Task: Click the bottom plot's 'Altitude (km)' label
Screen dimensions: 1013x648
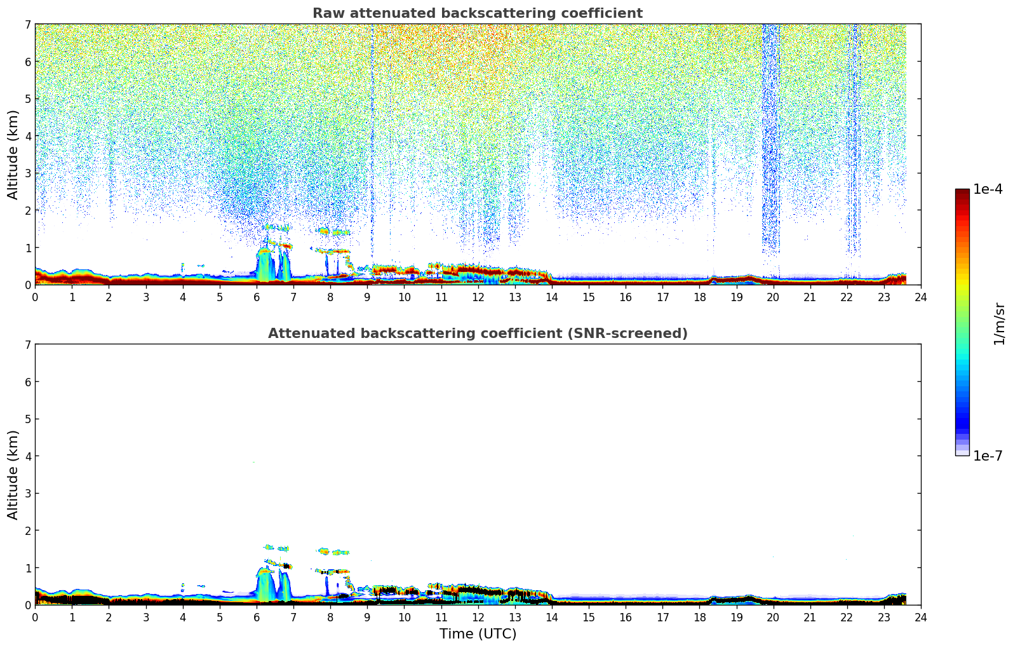Action: tap(13, 475)
